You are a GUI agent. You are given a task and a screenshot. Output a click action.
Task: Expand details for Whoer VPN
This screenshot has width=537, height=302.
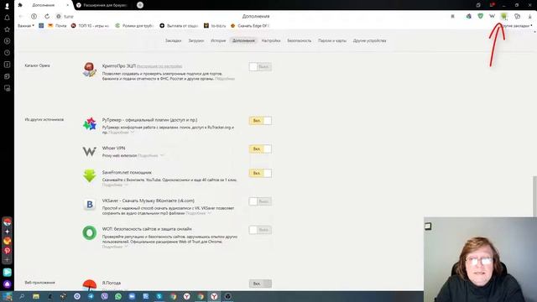(x=151, y=155)
